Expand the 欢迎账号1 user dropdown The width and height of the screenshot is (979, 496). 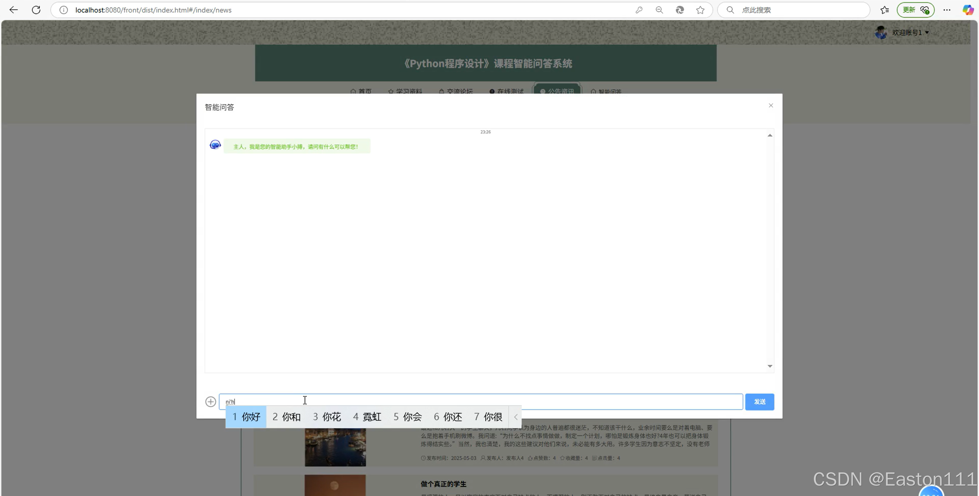click(x=910, y=33)
